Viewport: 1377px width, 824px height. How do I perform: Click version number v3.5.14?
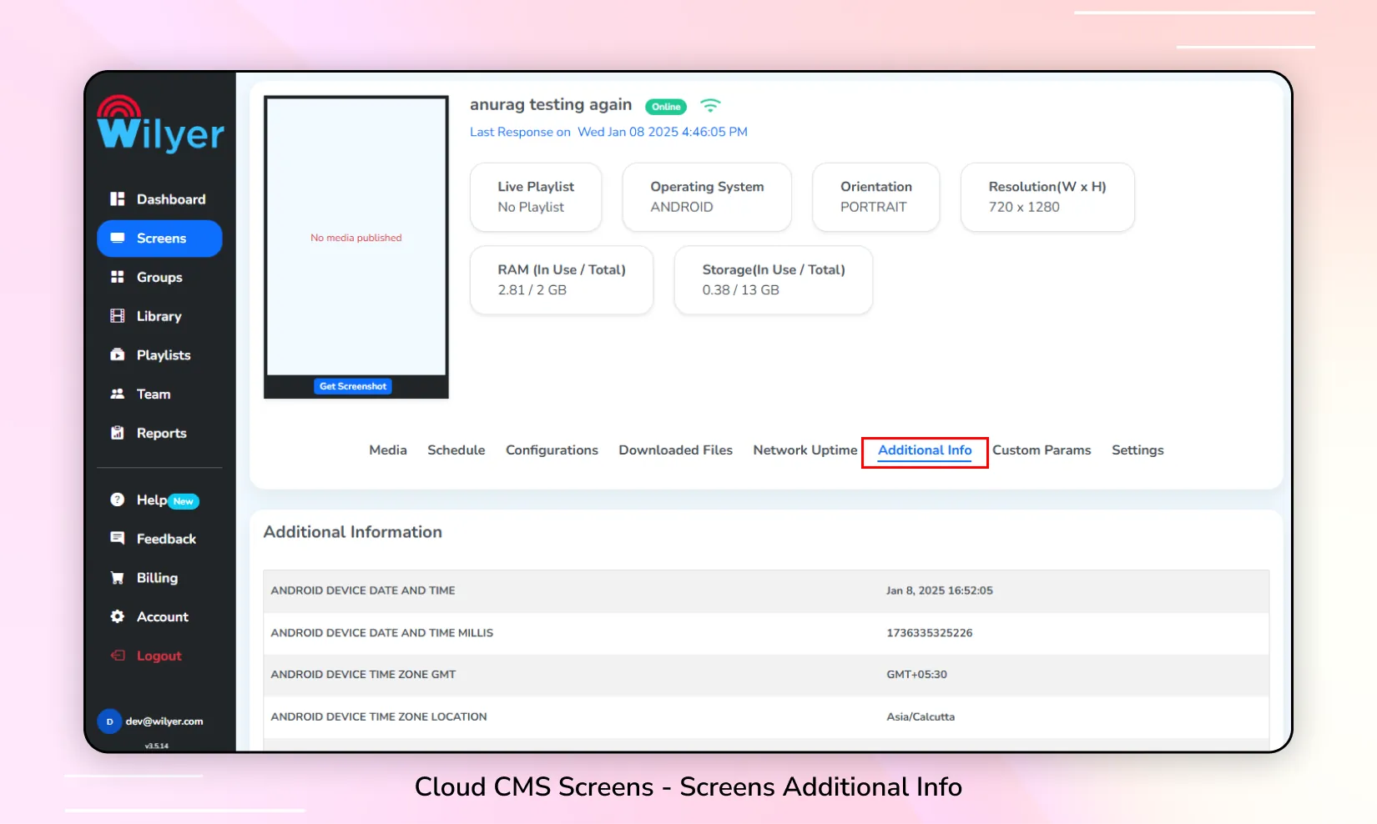click(x=157, y=746)
